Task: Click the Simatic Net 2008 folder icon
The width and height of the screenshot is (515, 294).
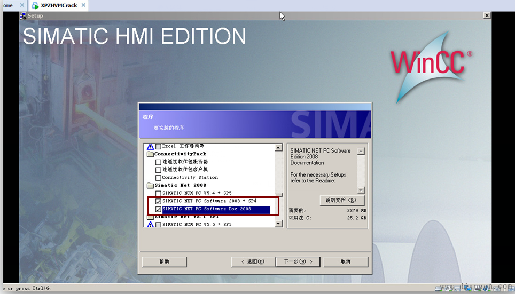Action: (x=150, y=185)
